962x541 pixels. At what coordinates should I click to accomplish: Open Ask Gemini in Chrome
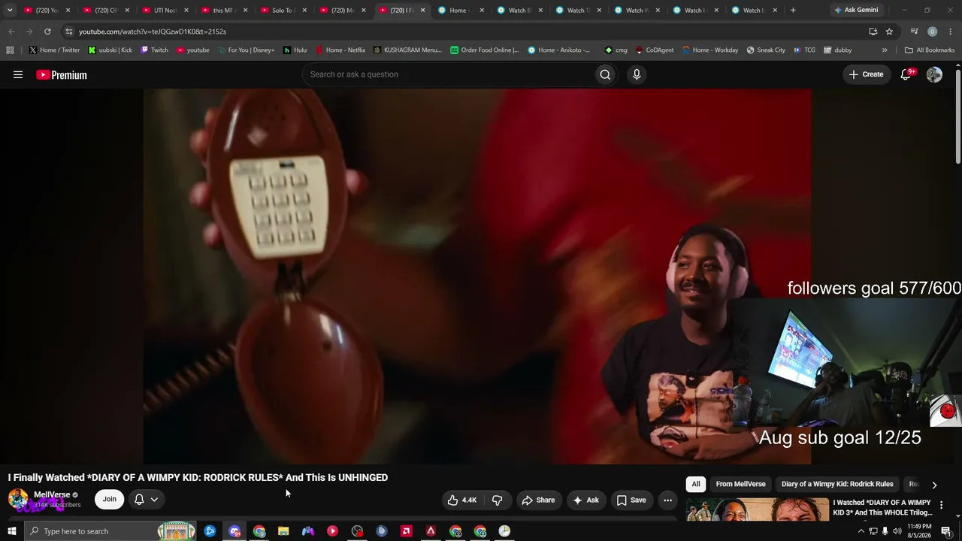856,11
